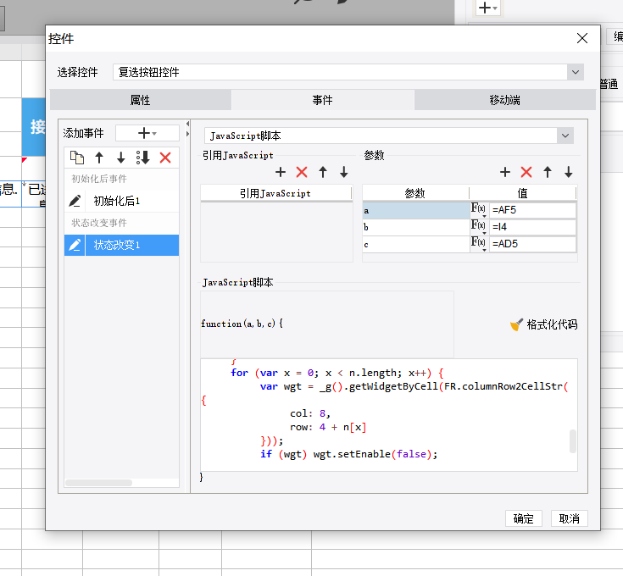623x576 pixels.
Task: Move parameter up arrow
Action: tap(548, 172)
